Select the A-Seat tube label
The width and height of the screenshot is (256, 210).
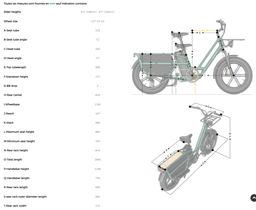(11, 30)
